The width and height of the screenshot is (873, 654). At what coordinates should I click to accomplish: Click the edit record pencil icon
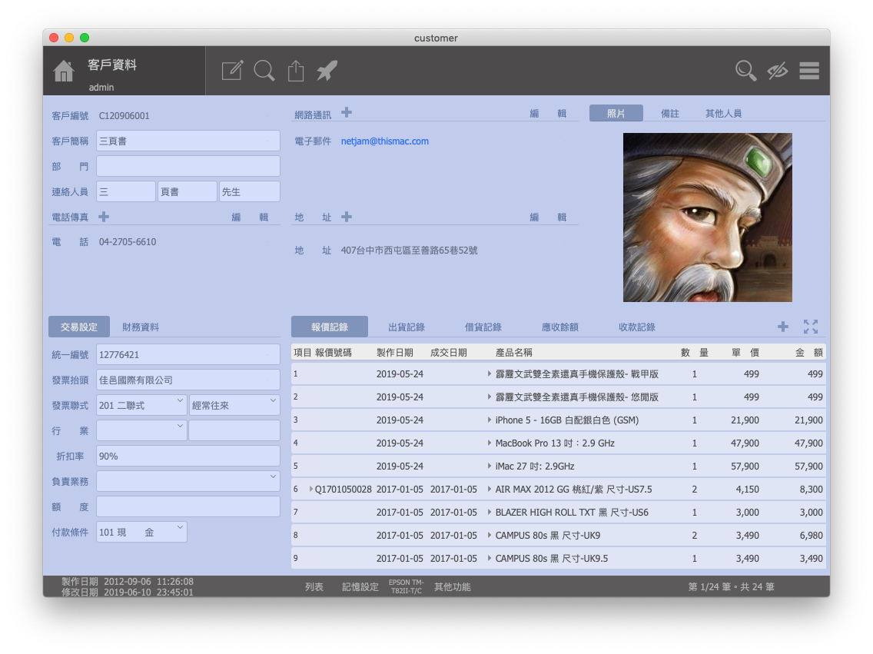[x=232, y=71]
